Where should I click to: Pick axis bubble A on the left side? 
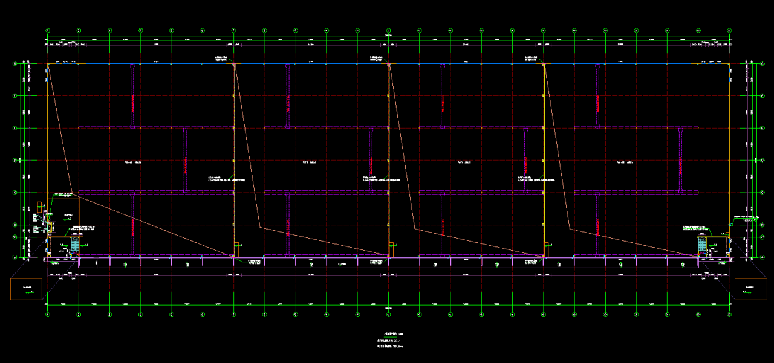coord(15,257)
